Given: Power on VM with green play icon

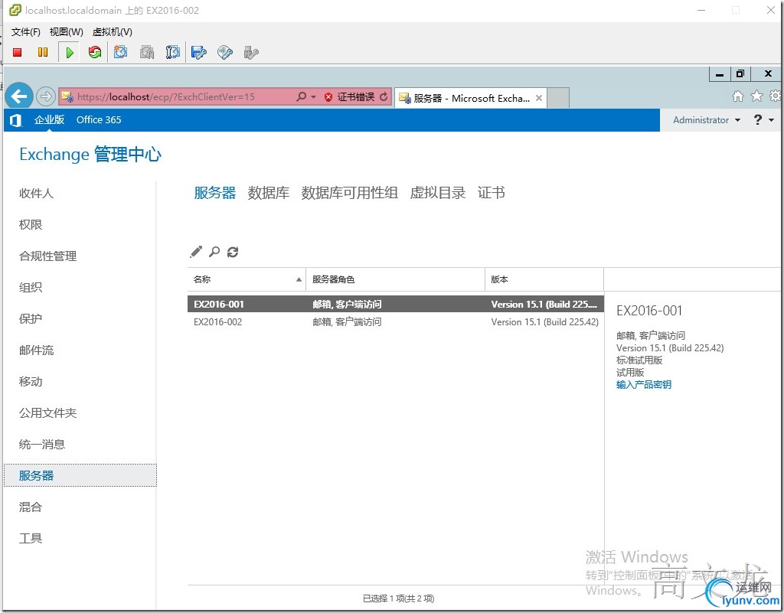Looking at the screenshot, I should [x=70, y=52].
